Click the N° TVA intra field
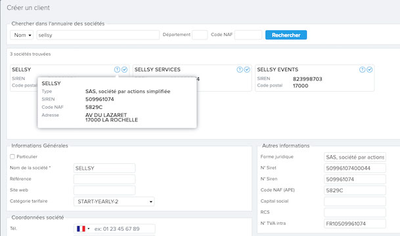 (355, 224)
